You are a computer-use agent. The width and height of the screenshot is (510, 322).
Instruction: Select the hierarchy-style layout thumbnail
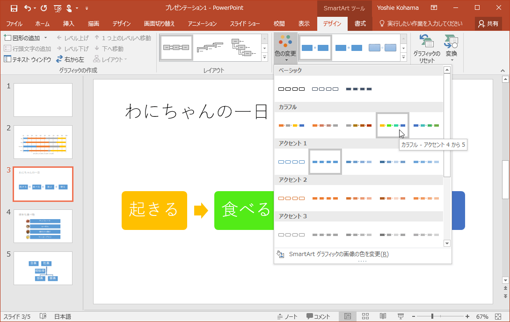[x=244, y=48]
